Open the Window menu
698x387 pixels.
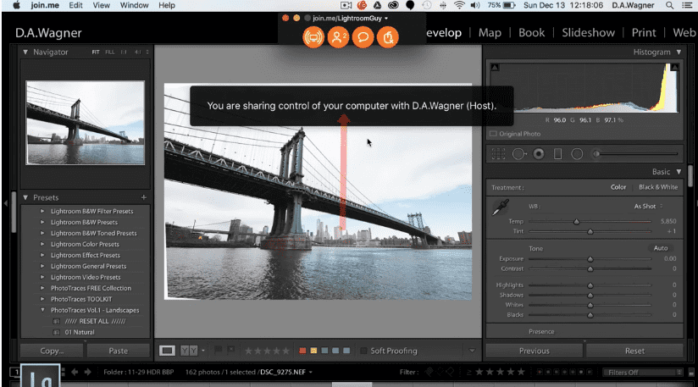pyautogui.click(x=134, y=5)
